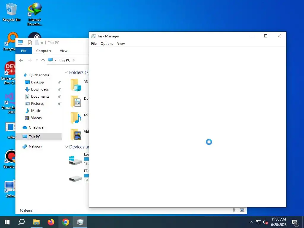Click New folder icon in quick access toolbar
This screenshot has height=228, width=304.
37,43
